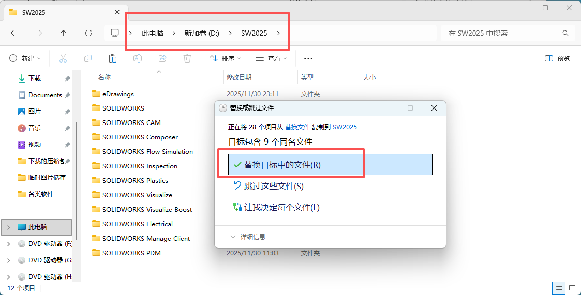Open 下载的压缩包 folder in sidebar
This screenshot has width=581, height=295.
[x=41, y=161]
